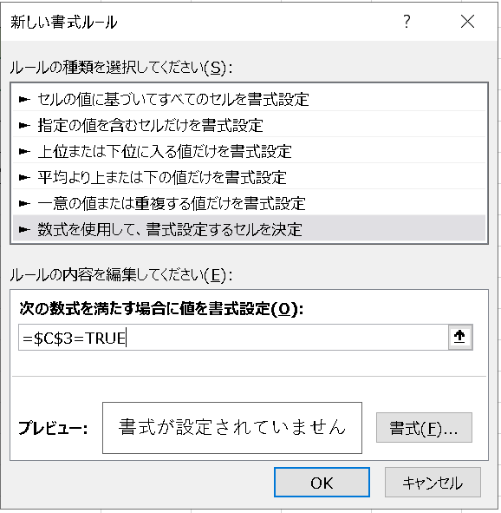
Task: Click the collapse dialog arrow icon beside formula
Action: click(x=460, y=338)
